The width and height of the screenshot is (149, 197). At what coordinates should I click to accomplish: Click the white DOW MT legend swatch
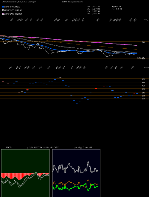click(x=3, y=10)
